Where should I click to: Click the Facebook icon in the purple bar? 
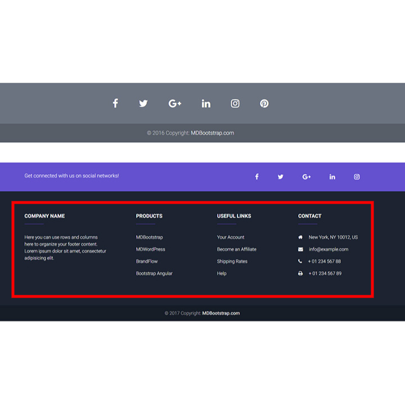coord(257,177)
